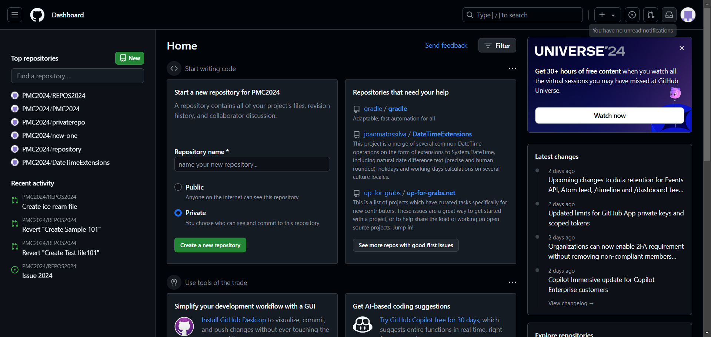
Task: Open the Issue 2024 recent activity item
Action: point(37,276)
